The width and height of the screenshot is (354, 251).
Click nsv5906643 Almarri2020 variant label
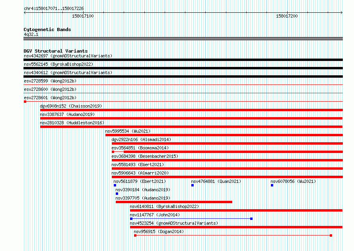pos(140,173)
